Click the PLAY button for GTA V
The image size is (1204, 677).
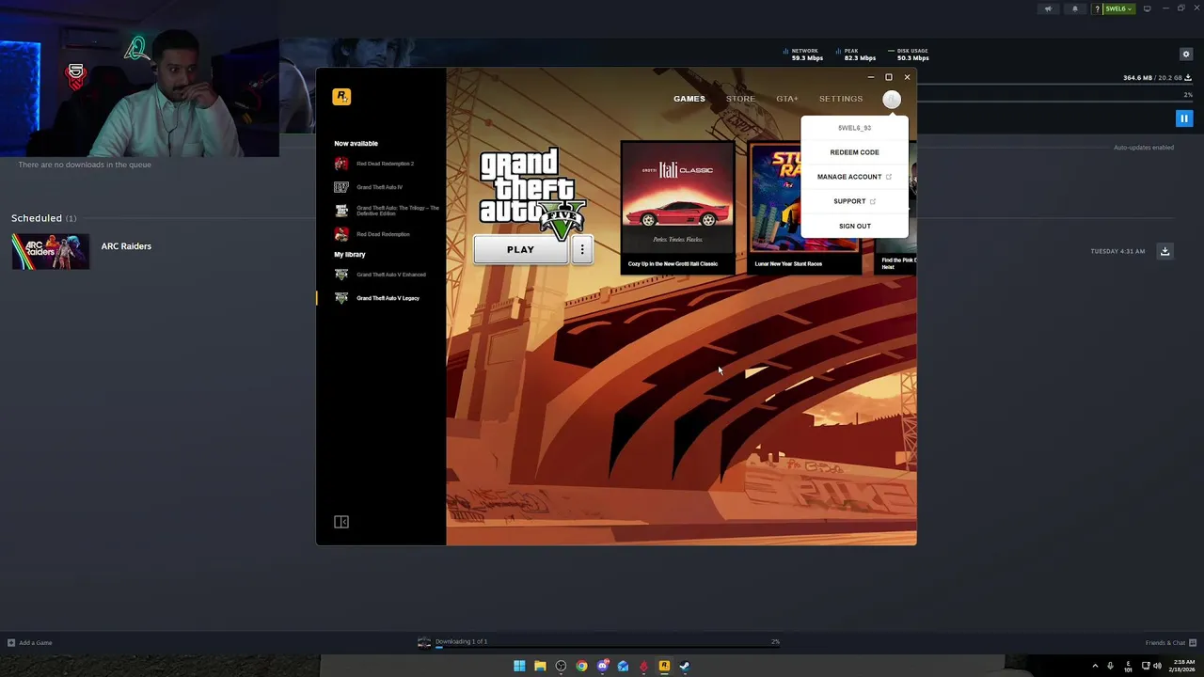point(520,250)
